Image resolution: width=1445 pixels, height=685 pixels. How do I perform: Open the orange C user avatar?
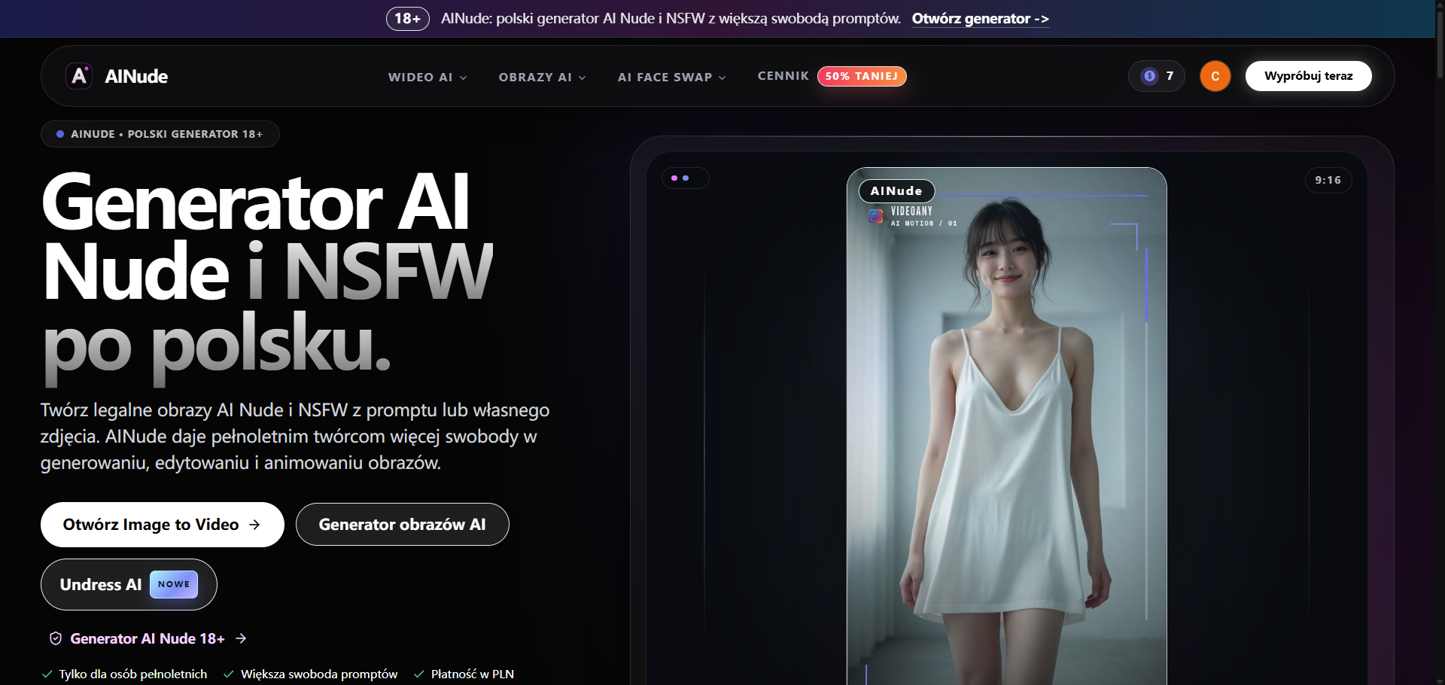tap(1215, 76)
